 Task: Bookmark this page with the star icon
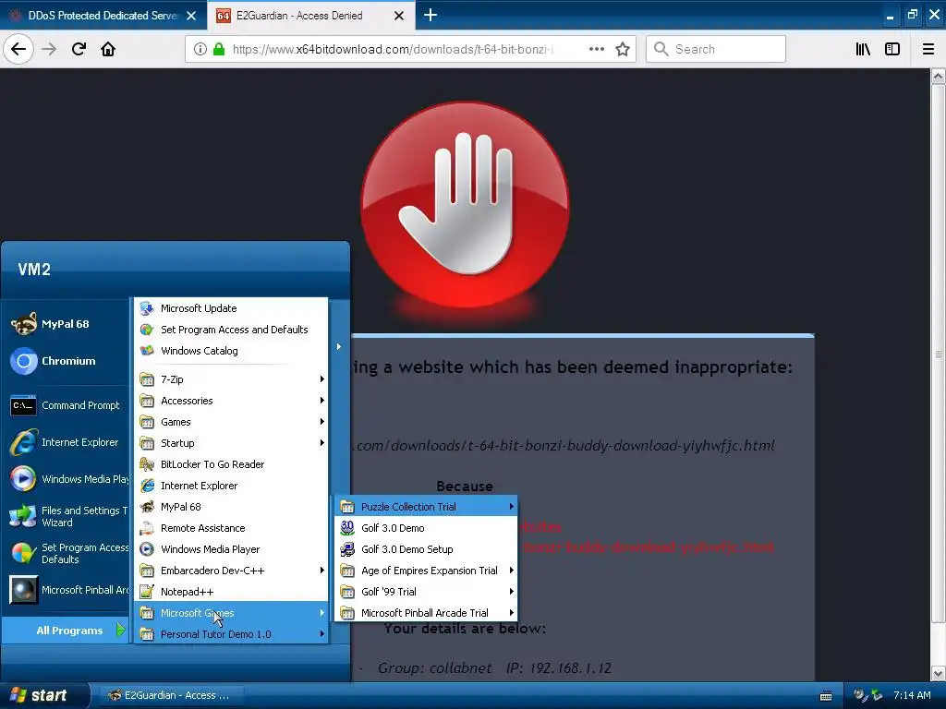[x=623, y=50]
